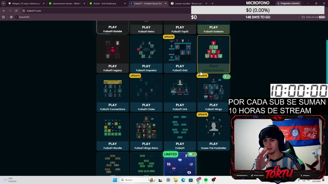Open File Explorer from the taskbar
Viewport: 328px width, 184px height.
[x=176, y=180]
